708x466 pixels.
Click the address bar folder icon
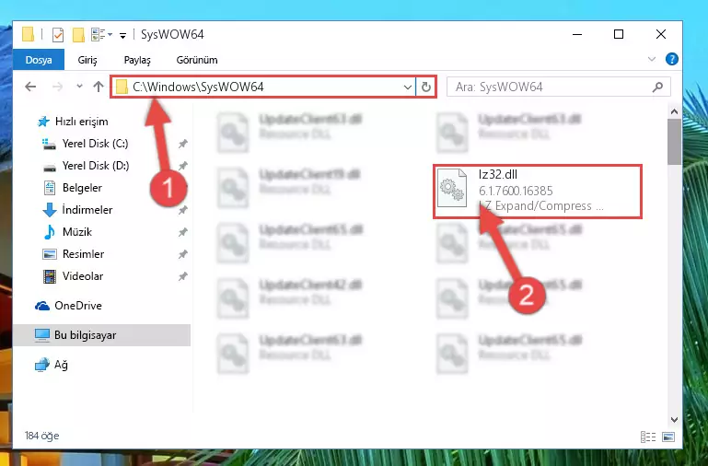pos(122,87)
